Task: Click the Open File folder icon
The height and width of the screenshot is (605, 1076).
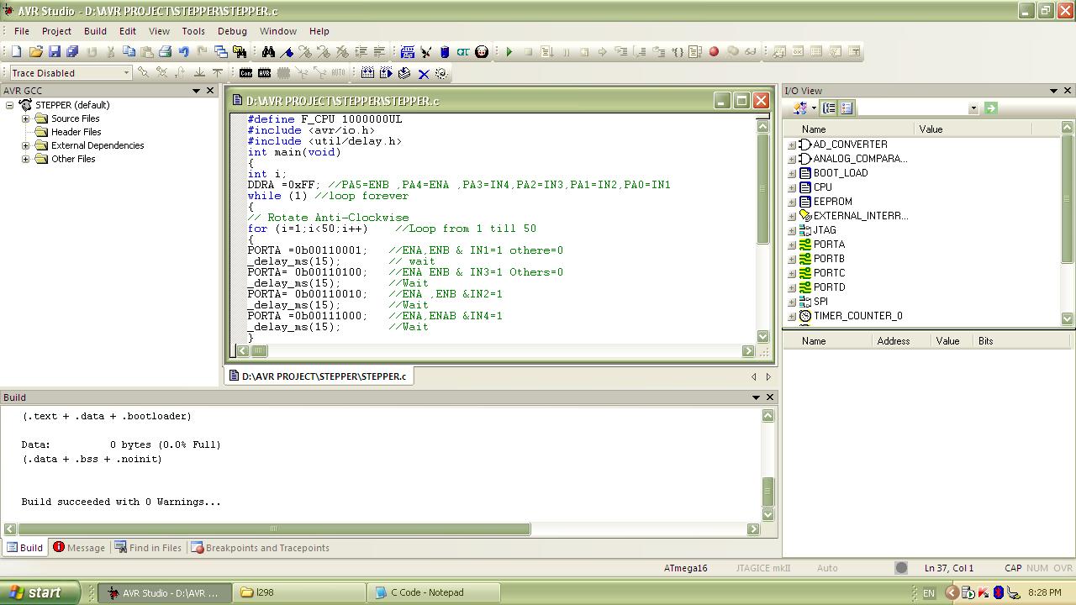Action: point(35,51)
